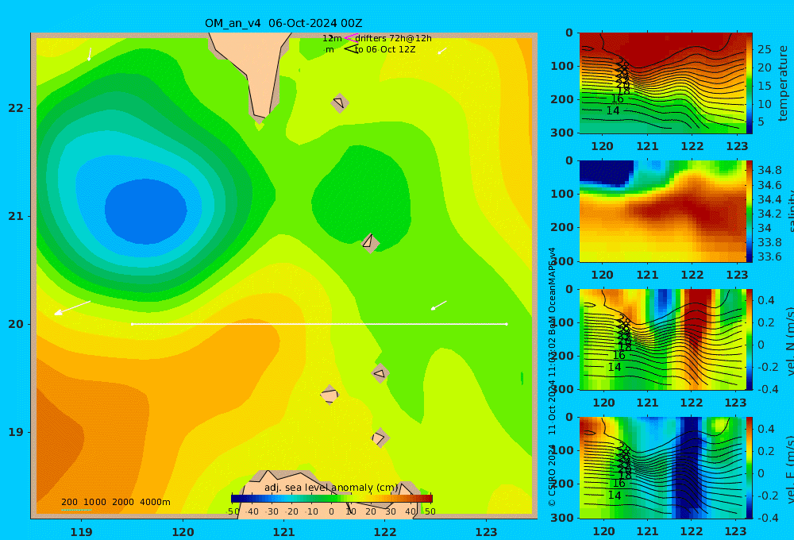Click the temperature colorbar
Screen dimensions: 794x540
(750, 83)
